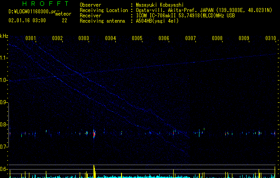Image resolution: width=280 pixels, height=178 pixels.
Task: Click the tallest yellow peak in the power graph
Action: point(94,171)
